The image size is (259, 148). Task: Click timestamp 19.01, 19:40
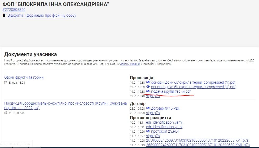click(x=137, y=96)
